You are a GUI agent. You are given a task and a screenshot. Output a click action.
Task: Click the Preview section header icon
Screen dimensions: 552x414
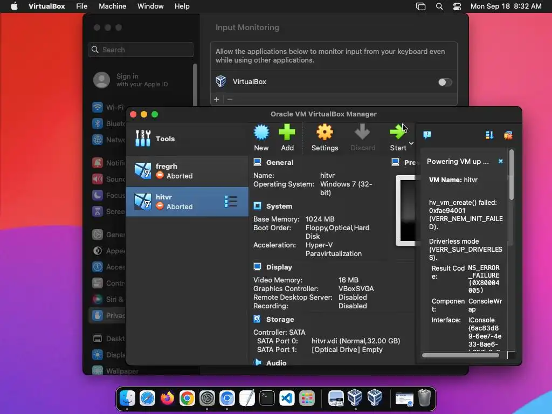(395, 162)
